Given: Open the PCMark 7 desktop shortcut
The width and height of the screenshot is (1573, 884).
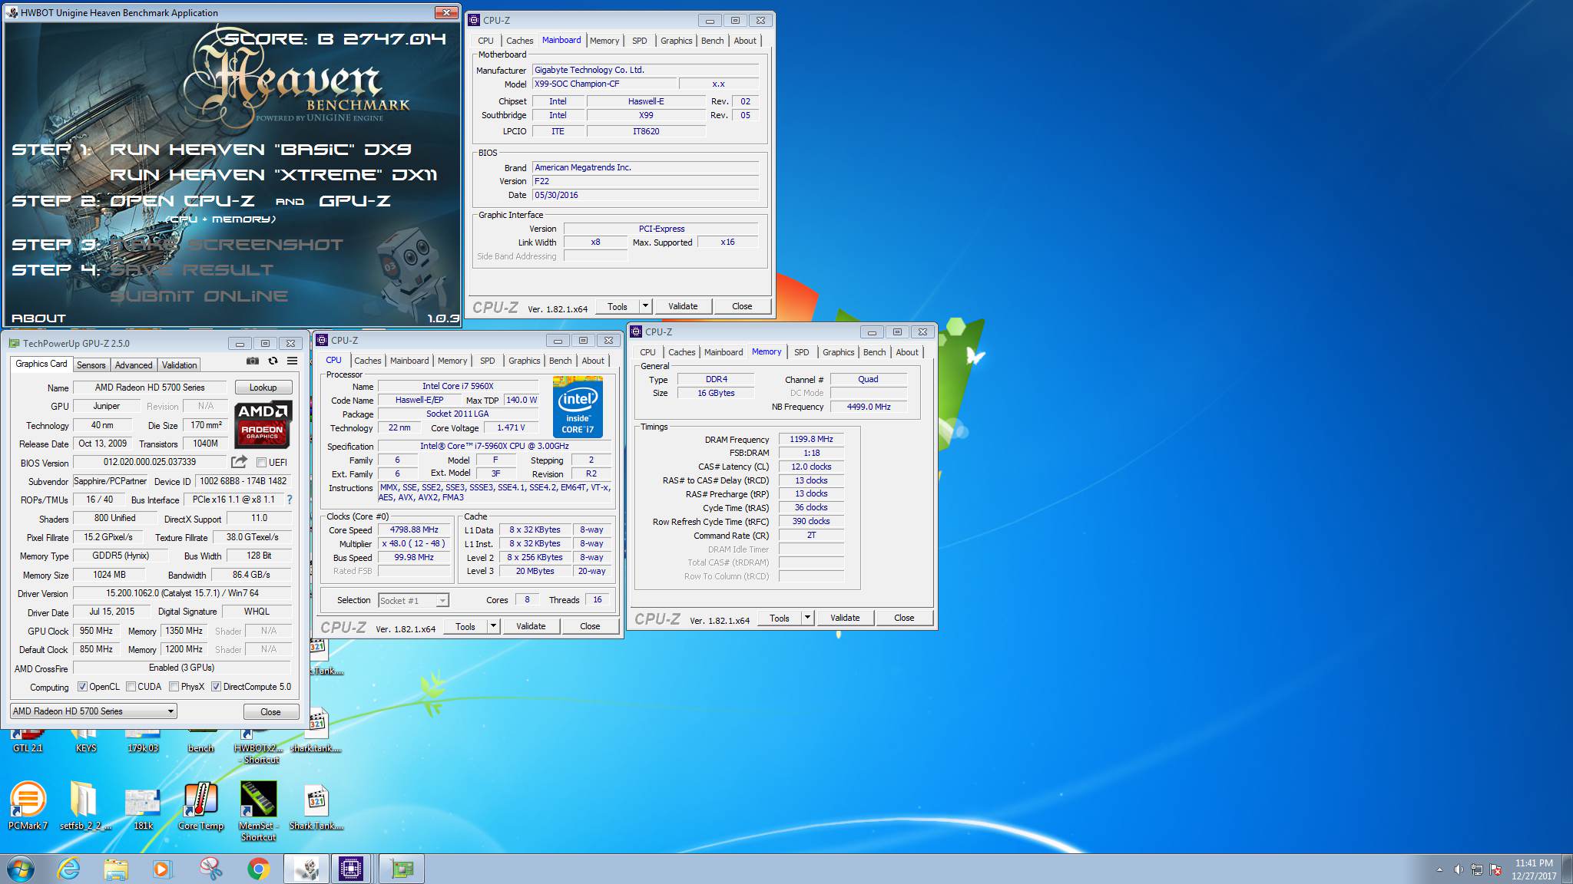Looking at the screenshot, I should click(28, 806).
